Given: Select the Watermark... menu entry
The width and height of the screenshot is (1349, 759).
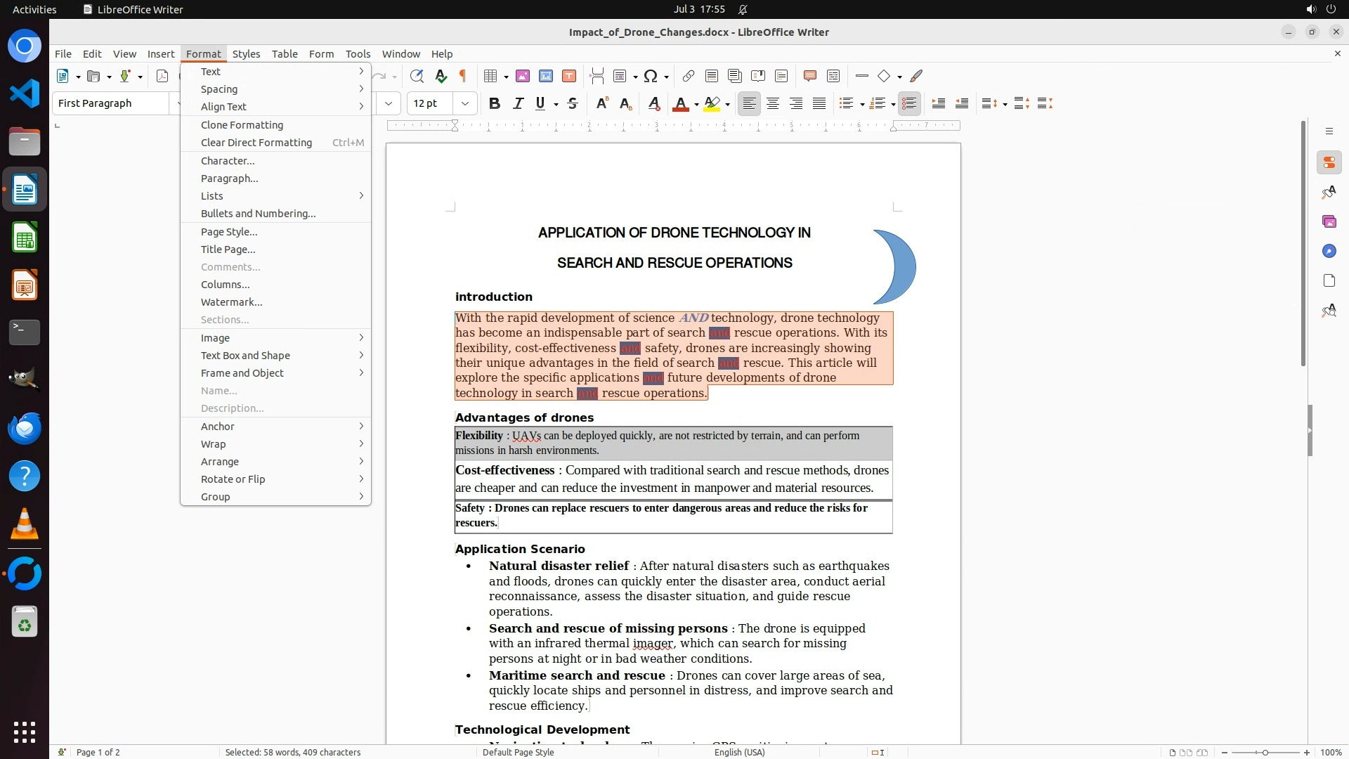Looking at the screenshot, I should click(231, 302).
